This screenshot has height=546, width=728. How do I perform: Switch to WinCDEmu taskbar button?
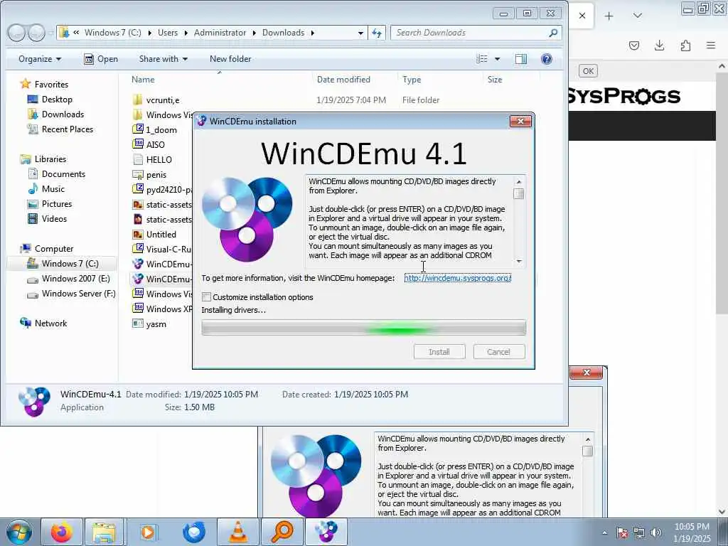(326, 532)
